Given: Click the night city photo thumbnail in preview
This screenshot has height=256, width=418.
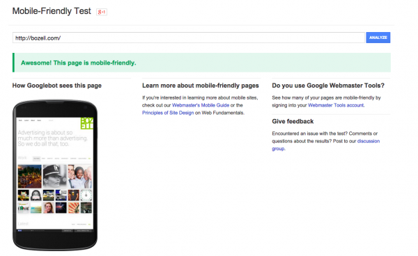Looking at the screenshot, I should (x=29, y=176).
